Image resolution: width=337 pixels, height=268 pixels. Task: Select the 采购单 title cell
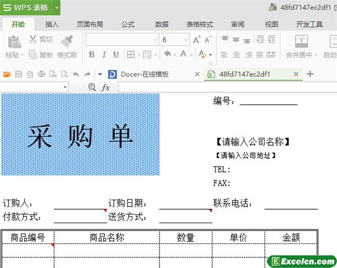click(80, 135)
